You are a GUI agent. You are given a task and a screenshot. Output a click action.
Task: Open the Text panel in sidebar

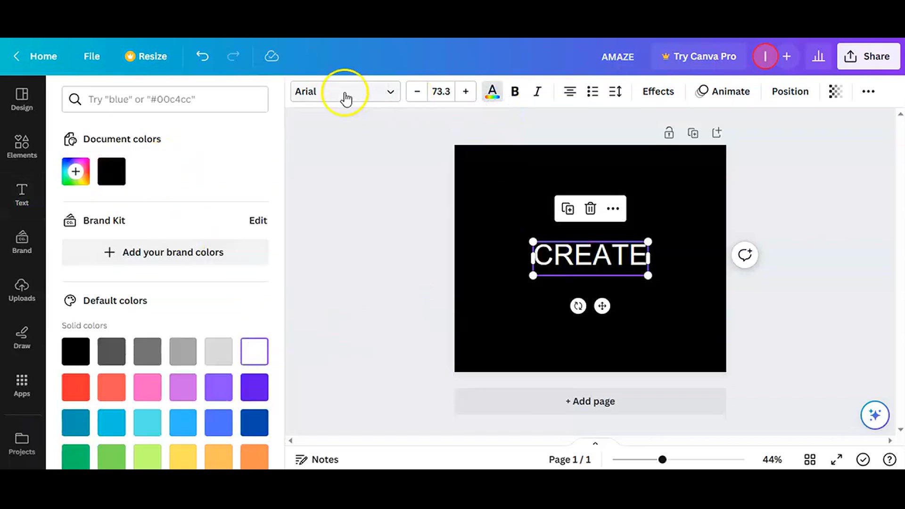coord(22,194)
